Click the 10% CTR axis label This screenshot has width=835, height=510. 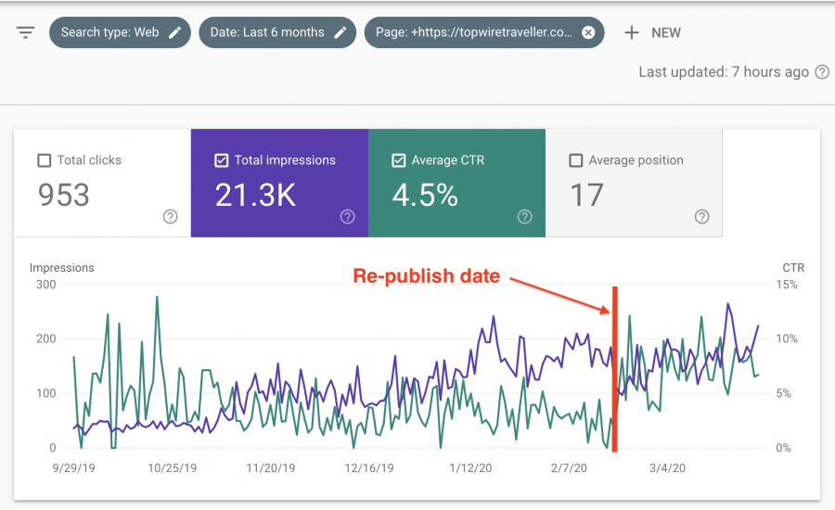pos(787,338)
